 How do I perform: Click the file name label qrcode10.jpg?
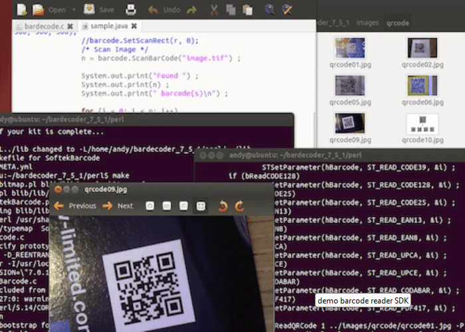point(422,140)
